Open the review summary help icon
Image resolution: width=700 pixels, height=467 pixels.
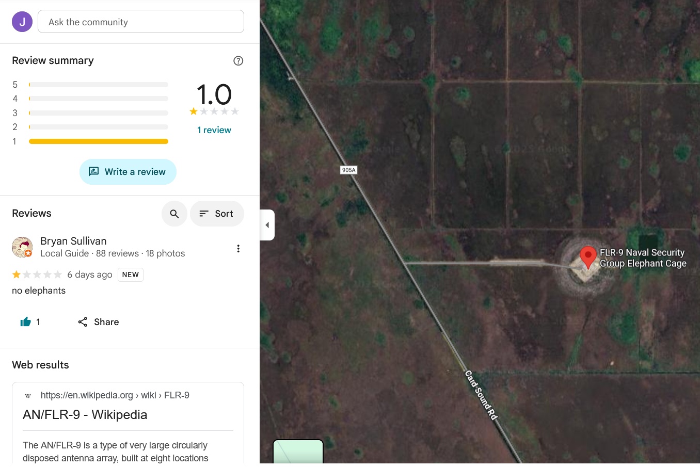(x=238, y=61)
